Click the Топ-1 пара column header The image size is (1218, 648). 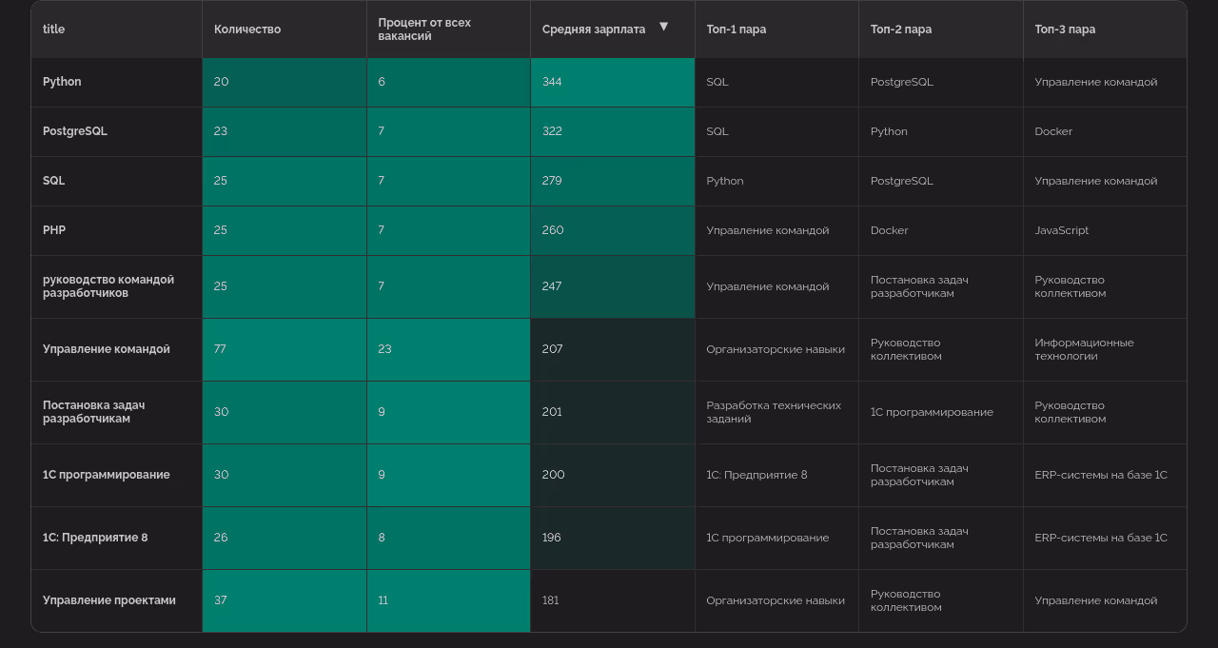tap(736, 29)
